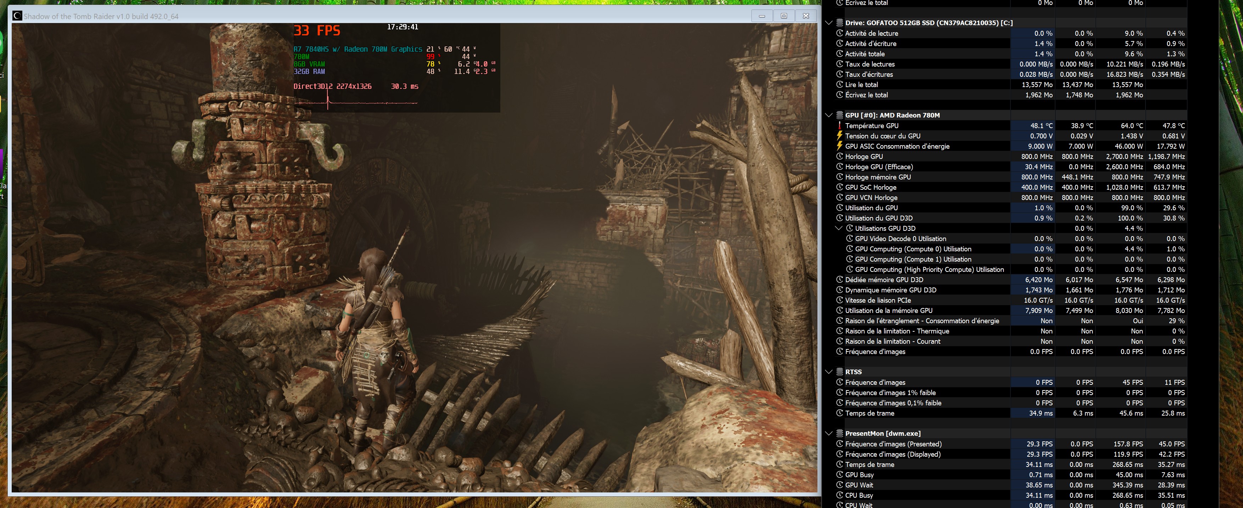Viewport: 1243px width, 508px height.
Task: Click icon beside GPU Video Decode 0 Utilisation
Action: tap(849, 239)
